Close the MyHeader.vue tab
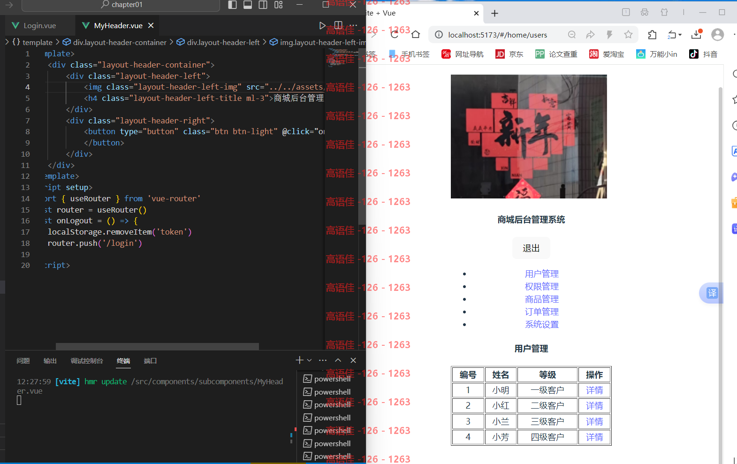The height and width of the screenshot is (464, 737). click(x=151, y=25)
